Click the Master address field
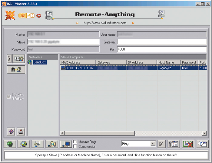212x163 pixels. coord(63,34)
